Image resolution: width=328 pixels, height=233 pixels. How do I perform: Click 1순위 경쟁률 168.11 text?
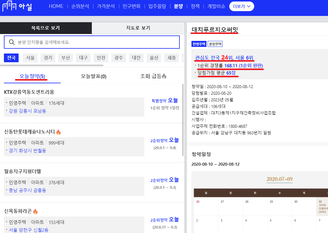[x=230, y=66]
